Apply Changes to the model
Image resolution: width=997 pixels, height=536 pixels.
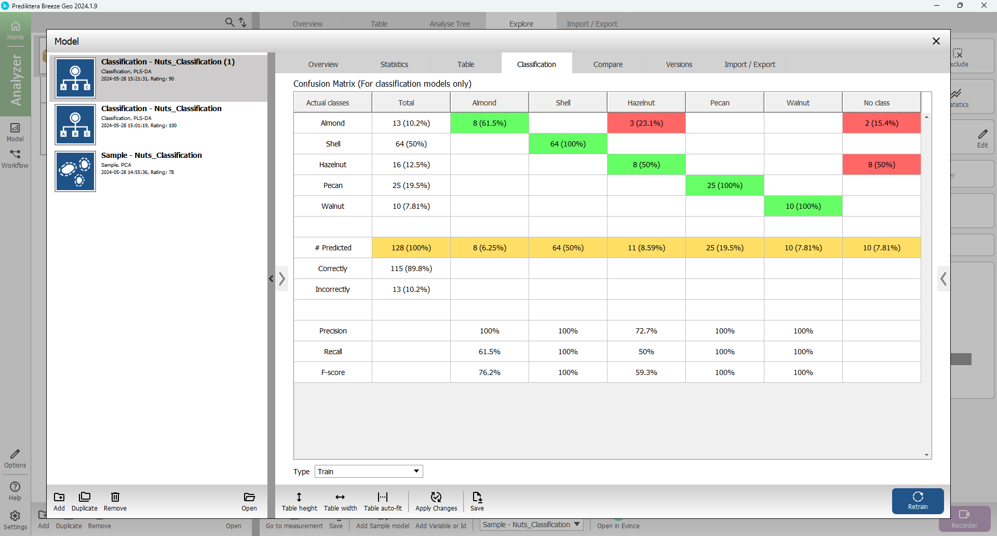436,501
